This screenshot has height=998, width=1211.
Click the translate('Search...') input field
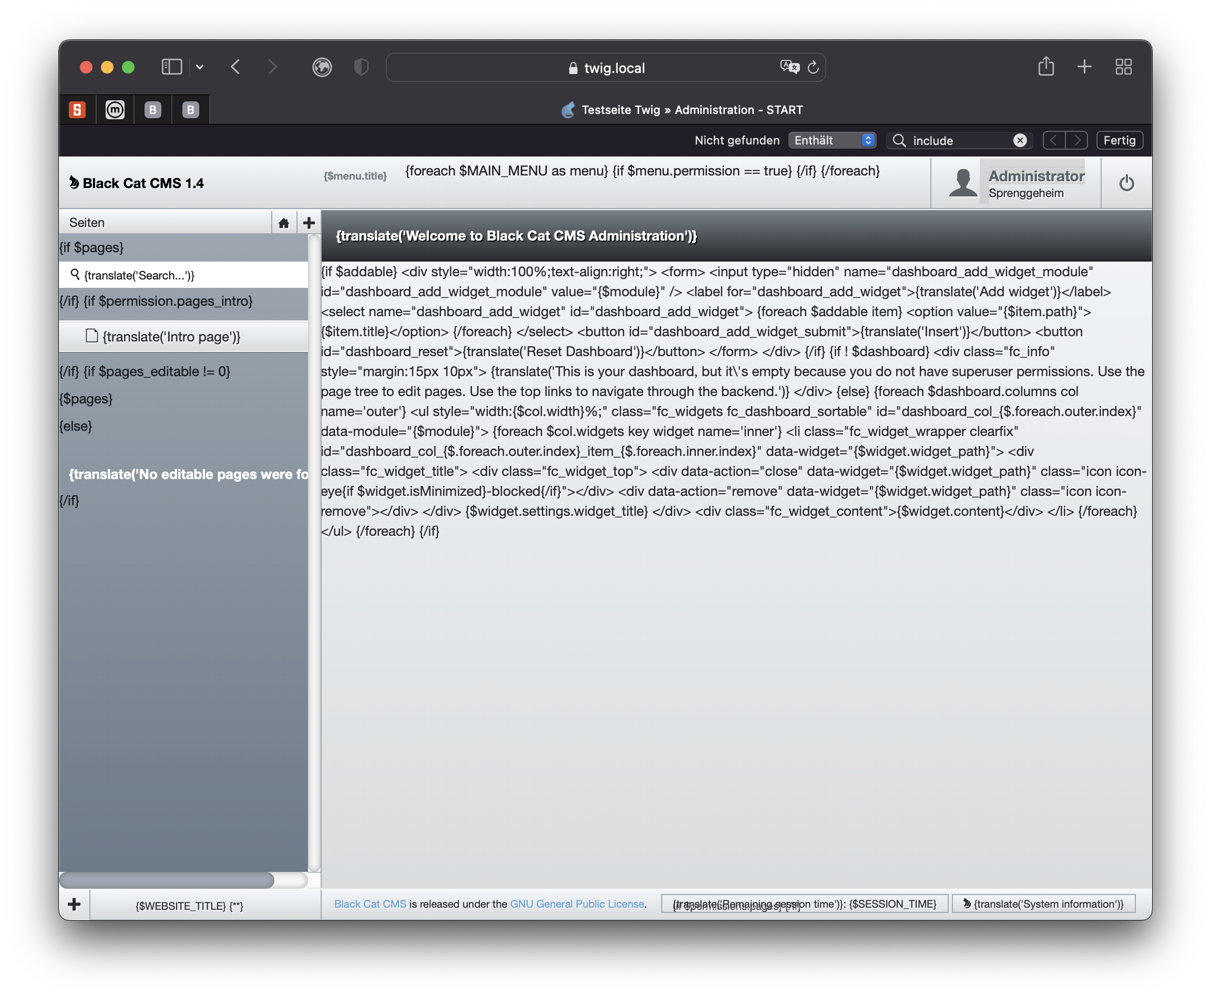[x=184, y=275]
